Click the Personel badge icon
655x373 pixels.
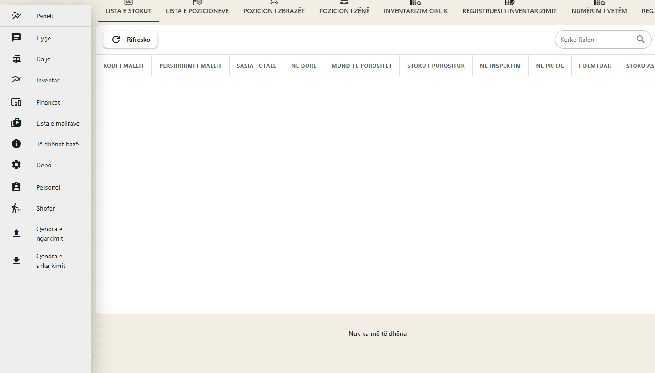[16, 187]
